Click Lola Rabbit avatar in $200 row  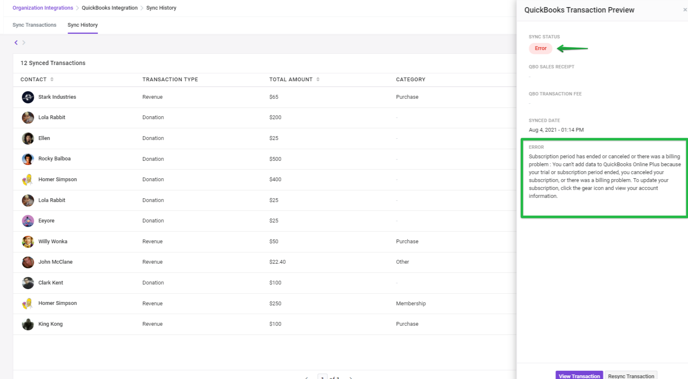(x=28, y=117)
